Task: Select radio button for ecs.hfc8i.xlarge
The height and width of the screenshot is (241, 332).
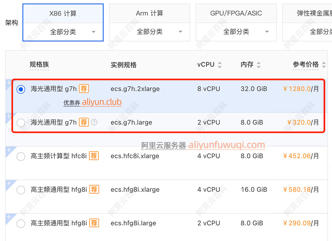Action: coord(21,156)
